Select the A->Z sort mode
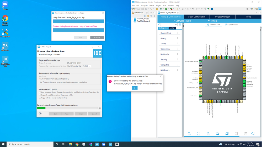This screenshot has height=147, width=262. pos(172,28)
